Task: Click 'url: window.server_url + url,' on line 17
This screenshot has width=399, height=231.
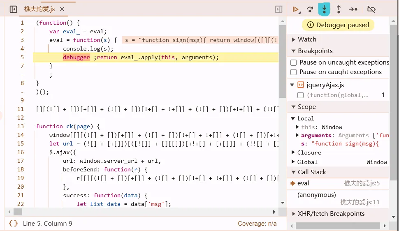Action: (x=112, y=161)
